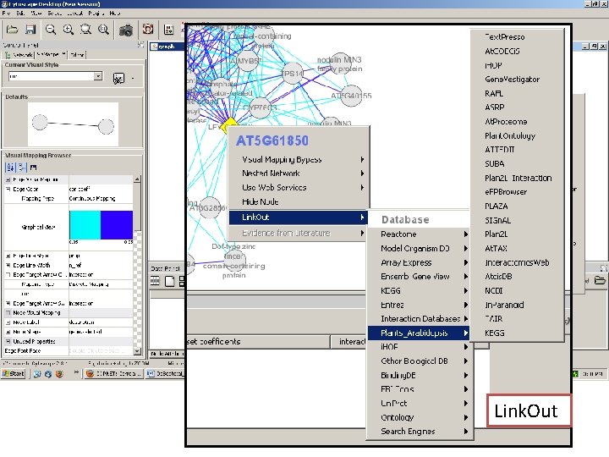Viewport: 609px width, 457px height.
Task: Collapse the Edge Color property row
Action: 8,190
